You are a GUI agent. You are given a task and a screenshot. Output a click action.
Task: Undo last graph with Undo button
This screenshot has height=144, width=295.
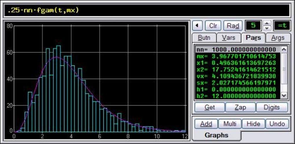[277, 124]
